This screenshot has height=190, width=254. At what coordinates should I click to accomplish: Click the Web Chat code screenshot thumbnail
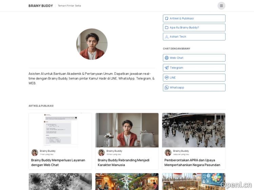click(60, 130)
